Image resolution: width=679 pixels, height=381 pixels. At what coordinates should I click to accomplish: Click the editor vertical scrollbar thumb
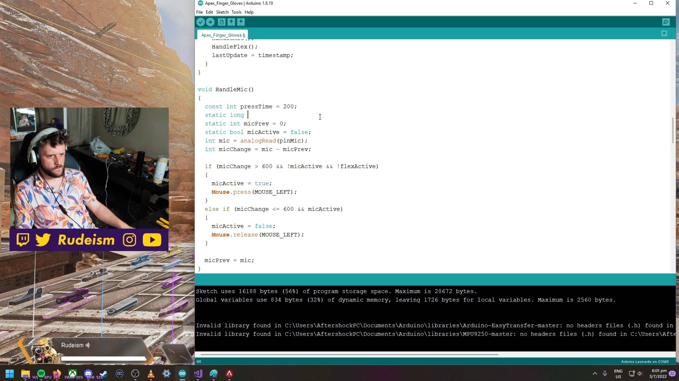pos(672,130)
